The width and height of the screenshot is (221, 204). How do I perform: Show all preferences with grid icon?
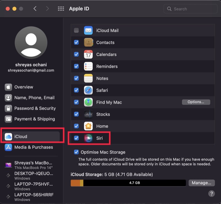(x=61, y=9)
